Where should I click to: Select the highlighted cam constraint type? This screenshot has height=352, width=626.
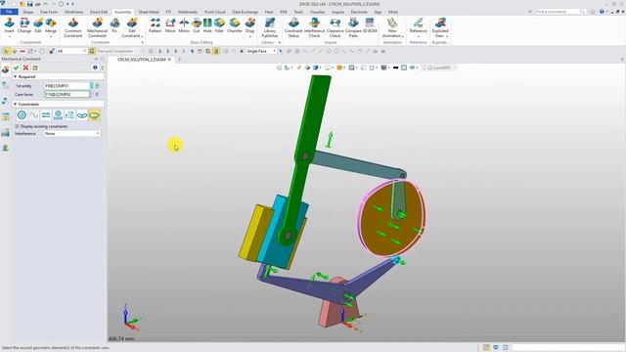coord(94,115)
